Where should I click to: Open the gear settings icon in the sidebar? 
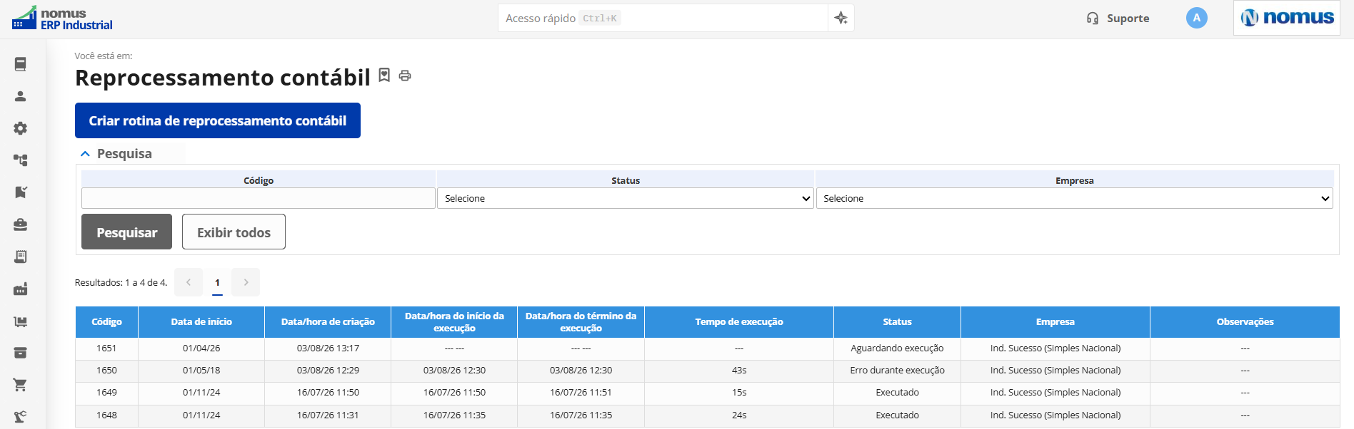click(x=21, y=128)
